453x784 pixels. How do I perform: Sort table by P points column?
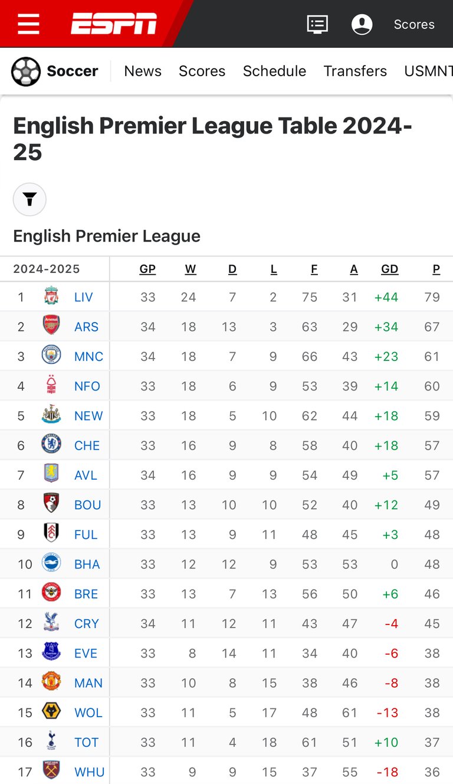click(436, 269)
